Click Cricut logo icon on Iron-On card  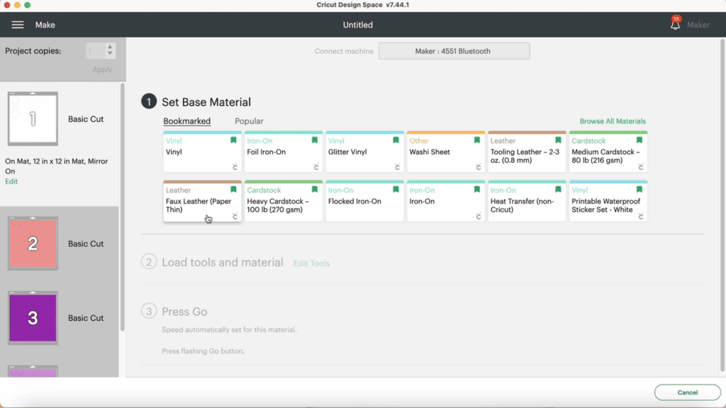(479, 217)
